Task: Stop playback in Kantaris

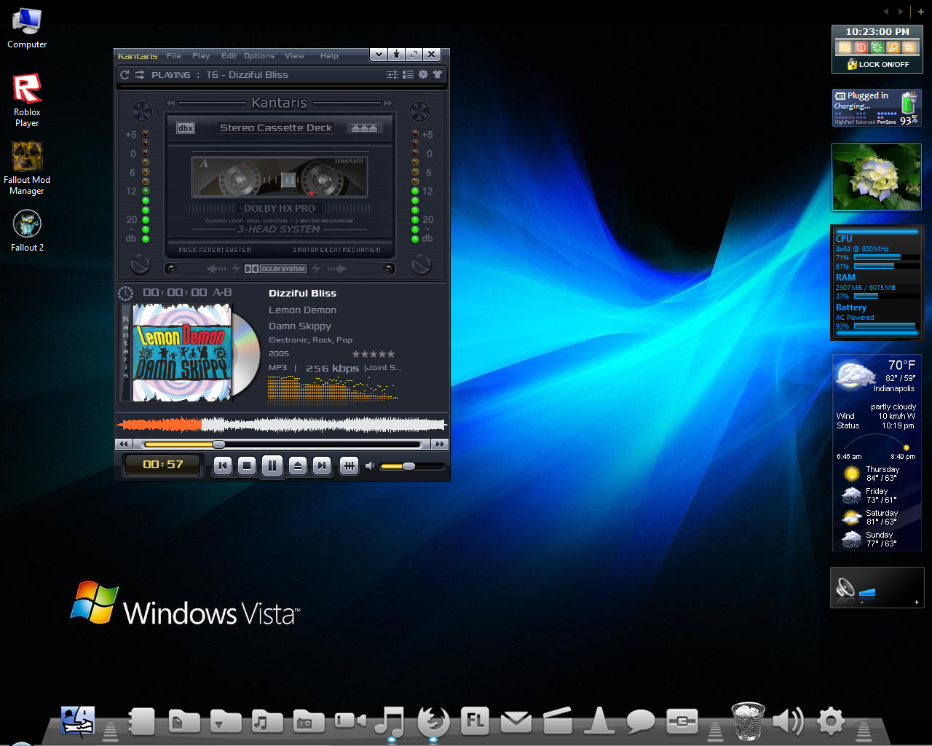Action: [x=247, y=466]
